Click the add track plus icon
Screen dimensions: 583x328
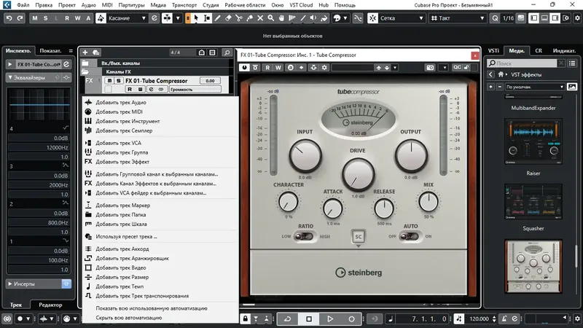(x=85, y=52)
